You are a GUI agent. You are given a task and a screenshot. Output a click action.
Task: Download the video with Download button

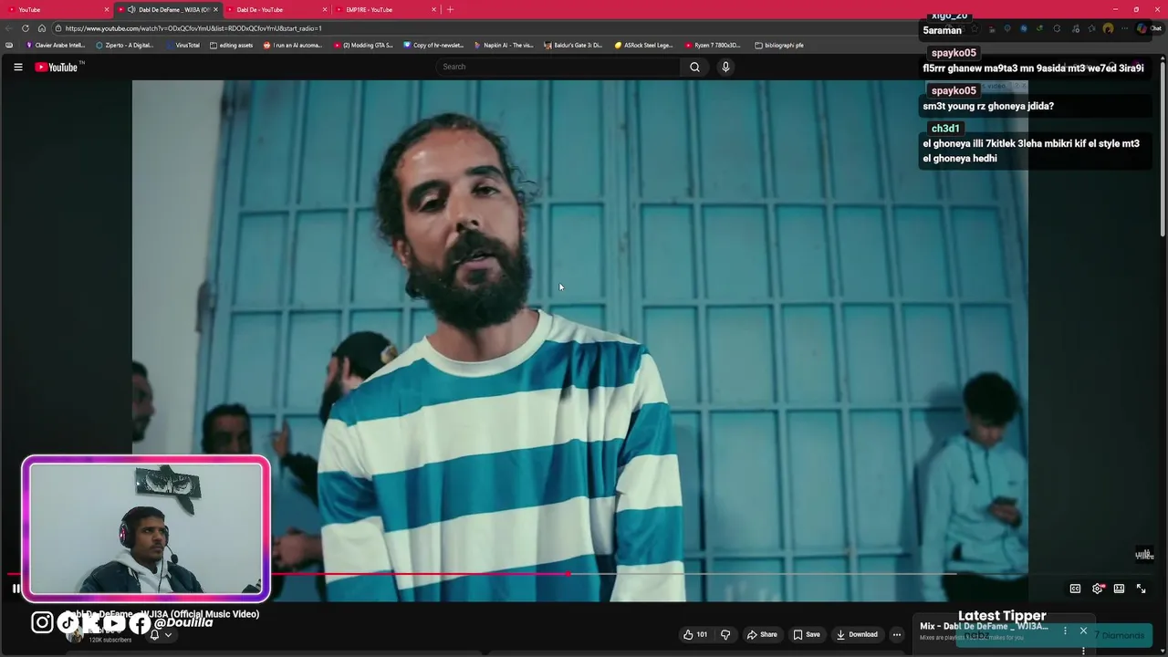[857, 634]
